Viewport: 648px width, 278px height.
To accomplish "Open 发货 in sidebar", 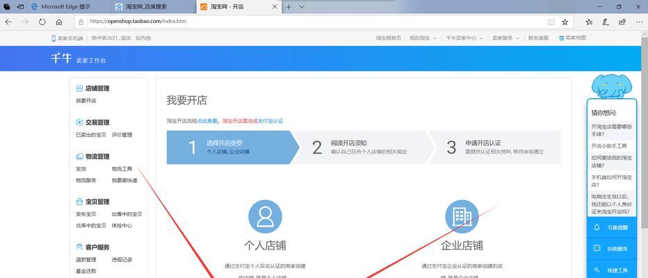I will tap(81, 169).
